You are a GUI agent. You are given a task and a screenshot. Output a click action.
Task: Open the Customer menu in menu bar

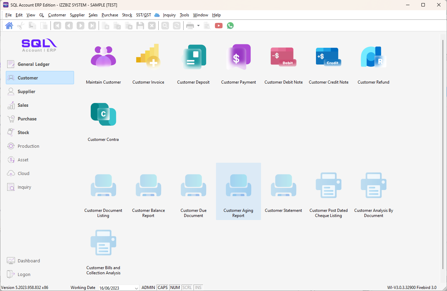57,15
